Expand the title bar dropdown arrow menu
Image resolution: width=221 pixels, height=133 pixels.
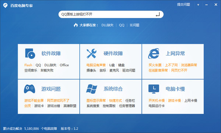pyautogui.click(x=198, y=5)
